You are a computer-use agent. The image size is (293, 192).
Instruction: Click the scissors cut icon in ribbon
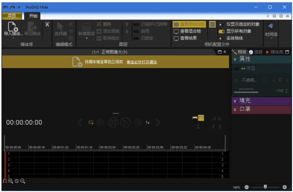point(47,24)
